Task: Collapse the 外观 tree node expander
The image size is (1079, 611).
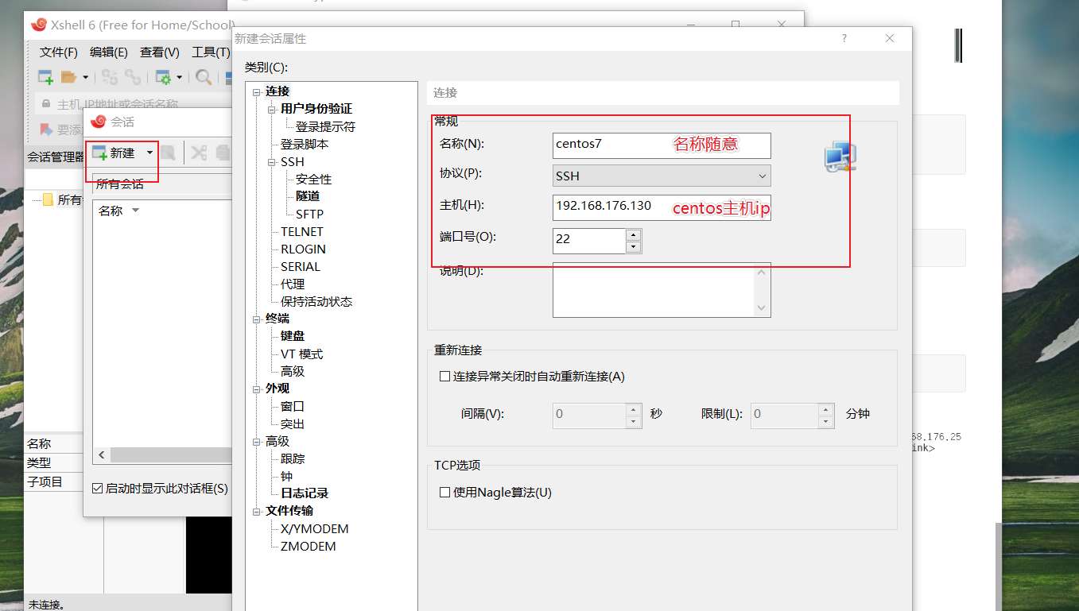Action: 257,389
